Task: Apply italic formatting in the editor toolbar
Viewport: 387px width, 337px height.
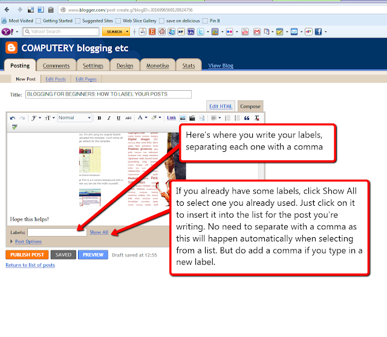Action: pos(109,118)
